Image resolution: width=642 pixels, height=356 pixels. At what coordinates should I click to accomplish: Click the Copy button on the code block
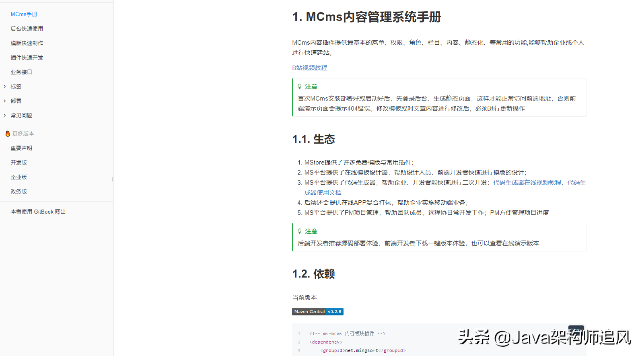click(x=576, y=330)
